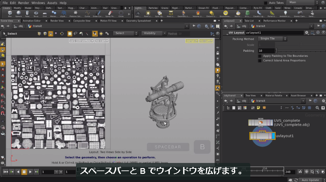Add an Area Light from the shelf
This screenshot has height=182, width=326.
[171, 14]
